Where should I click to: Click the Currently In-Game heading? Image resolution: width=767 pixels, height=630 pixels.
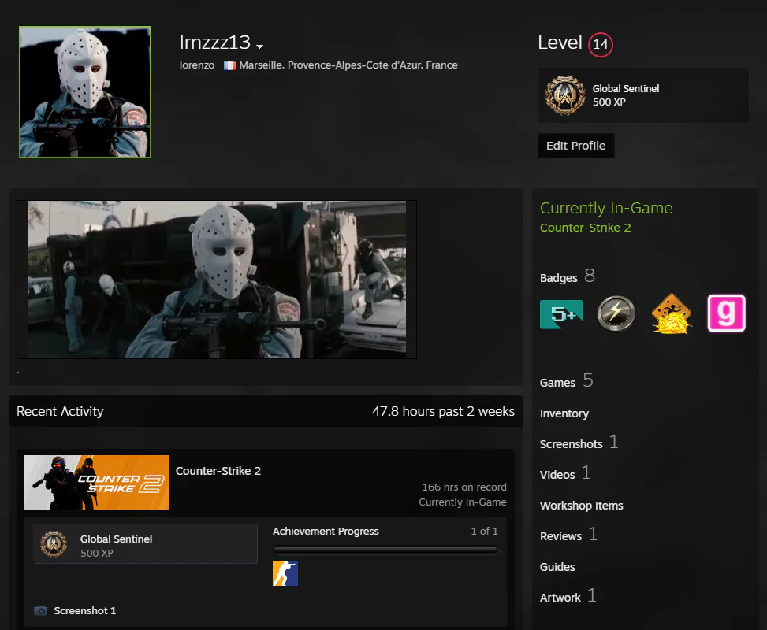coord(606,208)
